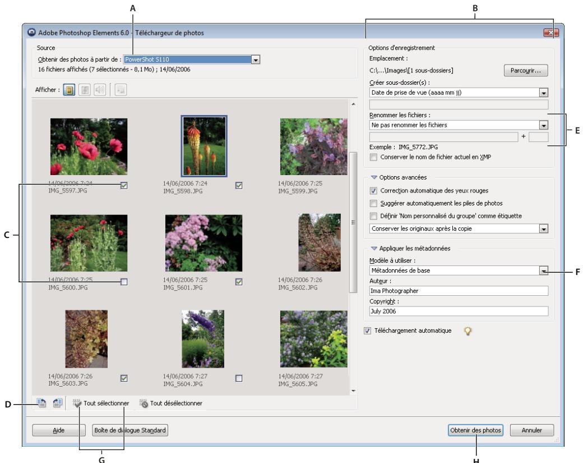Click the video files display filter
This screenshot has width=583, height=463.
coord(84,89)
